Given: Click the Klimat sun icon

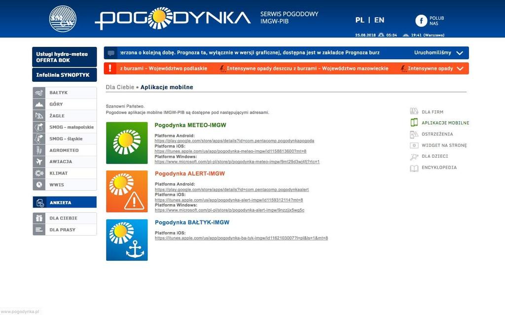Looking at the screenshot, I should click(39, 174).
